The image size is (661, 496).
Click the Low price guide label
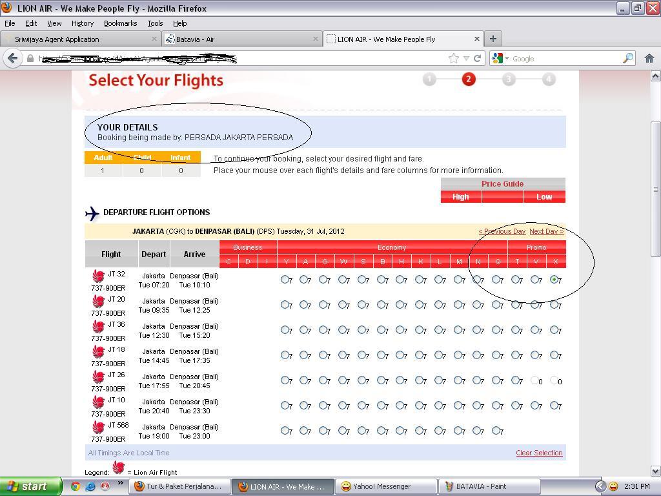pyautogui.click(x=544, y=196)
